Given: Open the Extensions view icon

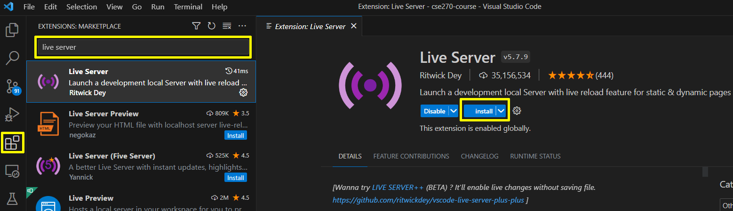Looking at the screenshot, I should pyautogui.click(x=12, y=143).
